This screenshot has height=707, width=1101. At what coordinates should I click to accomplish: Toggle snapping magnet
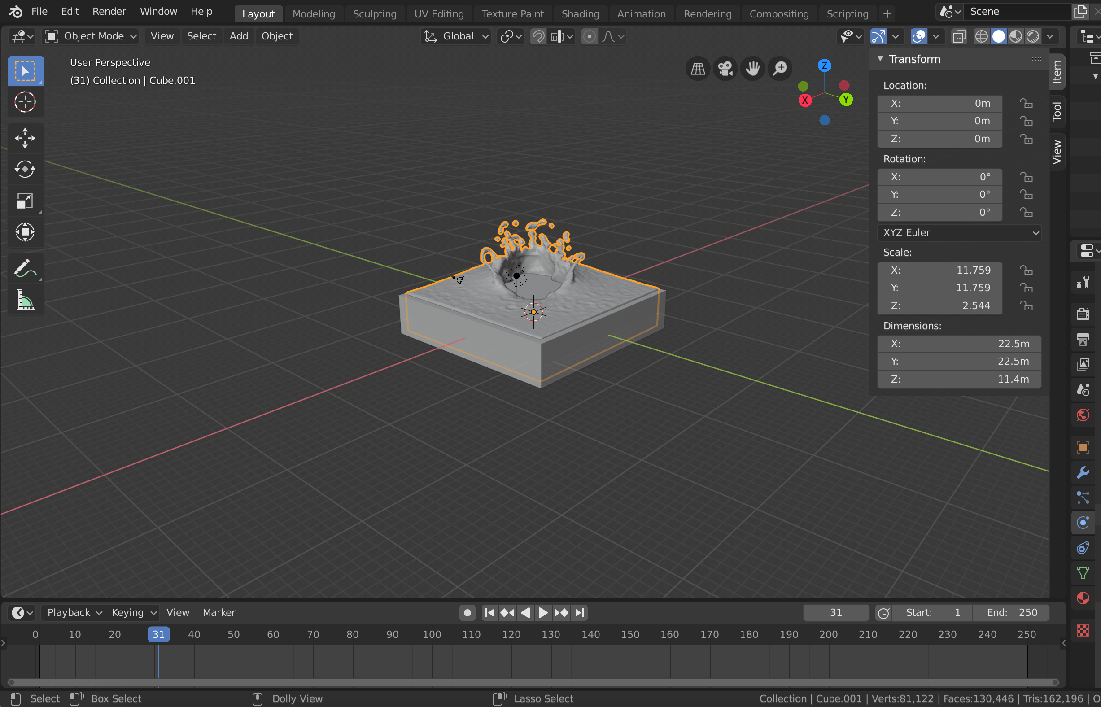538,36
